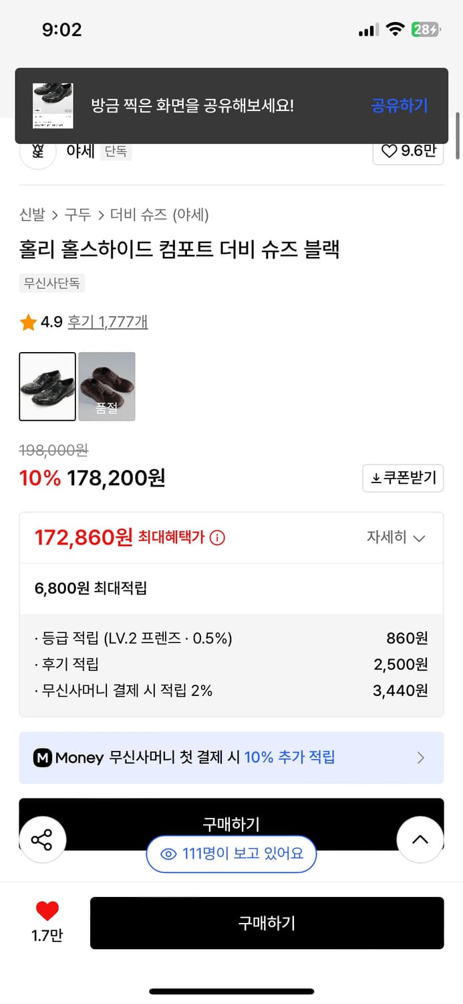
Task: Tap the bottom 구매하기 purchase button
Action: pyautogui.click(x=267, y=922)
